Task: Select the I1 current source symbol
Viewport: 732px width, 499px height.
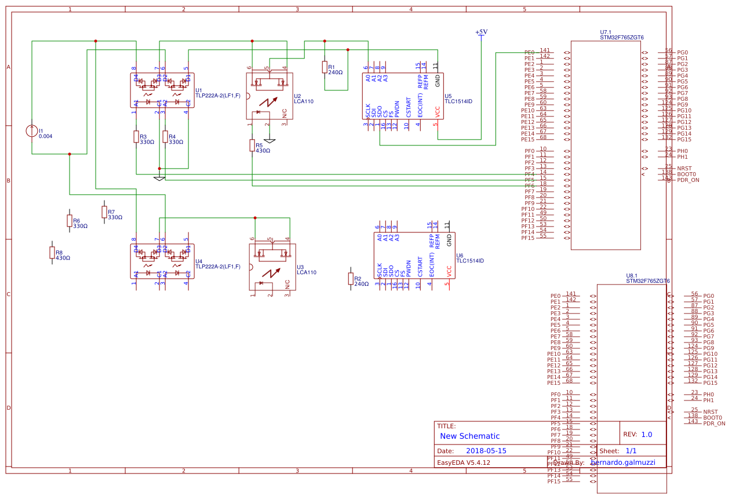Action: 32,131
